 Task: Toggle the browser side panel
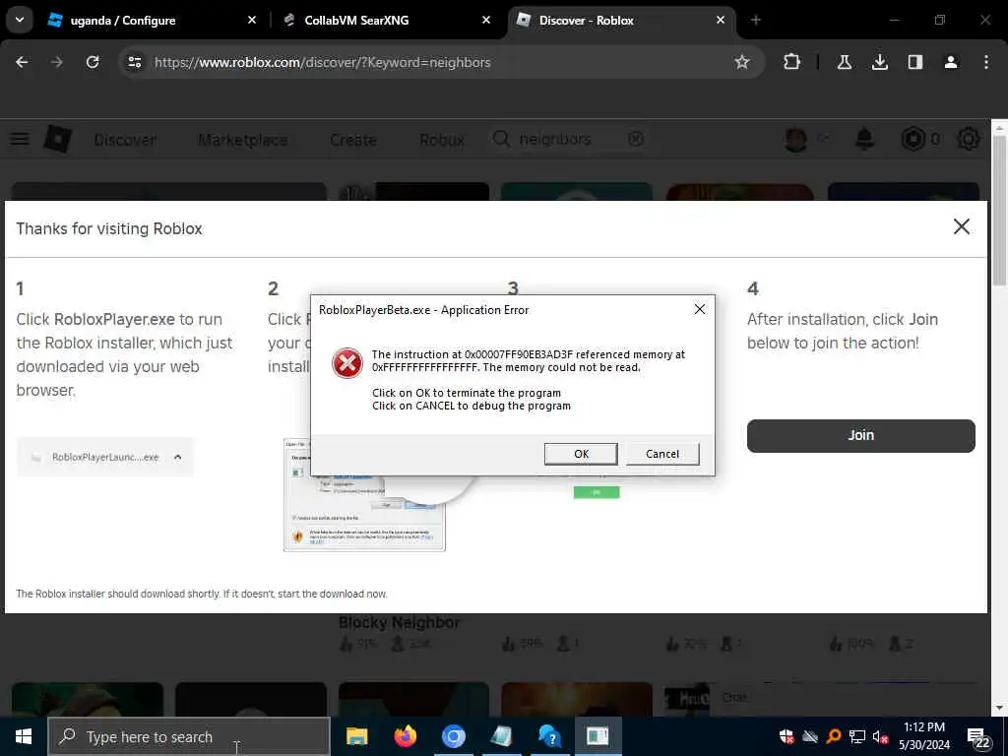914,62
